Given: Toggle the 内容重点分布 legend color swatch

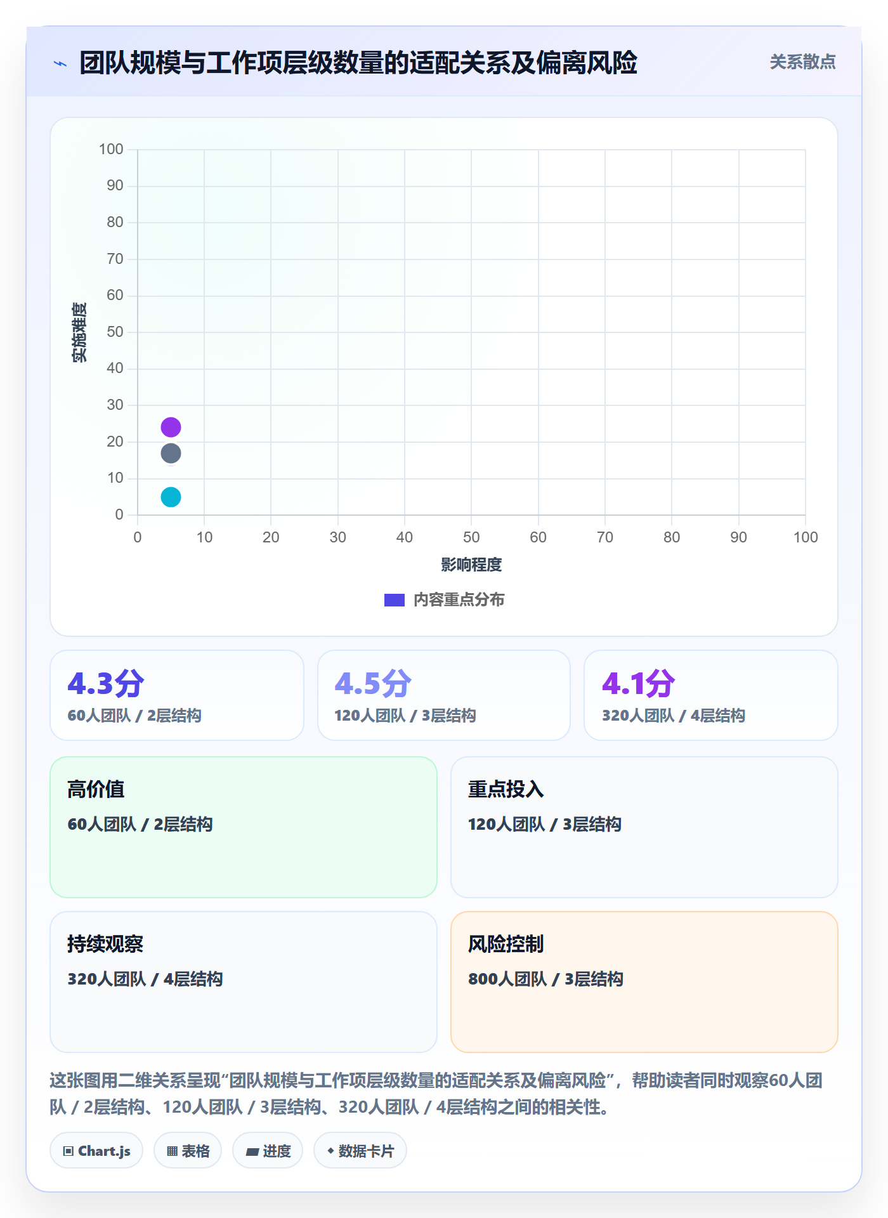Looking at the screenshot, I should (x=394, y=600).
